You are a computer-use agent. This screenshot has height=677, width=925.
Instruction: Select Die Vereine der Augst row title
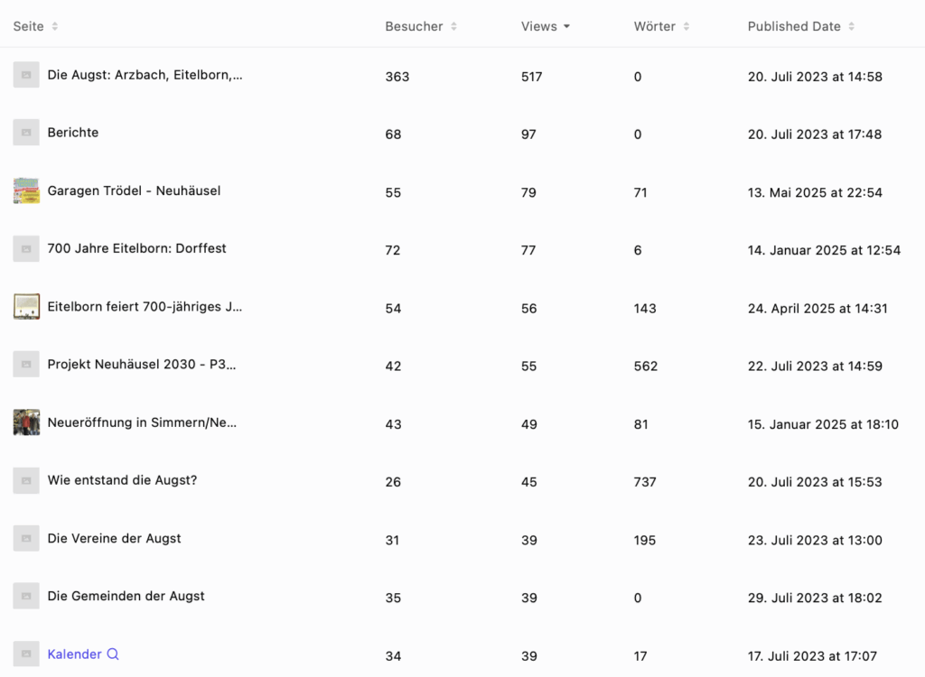point(114,538)
